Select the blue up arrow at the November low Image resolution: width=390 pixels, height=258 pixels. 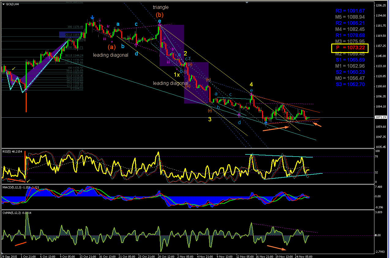click(x=266, y=123)
